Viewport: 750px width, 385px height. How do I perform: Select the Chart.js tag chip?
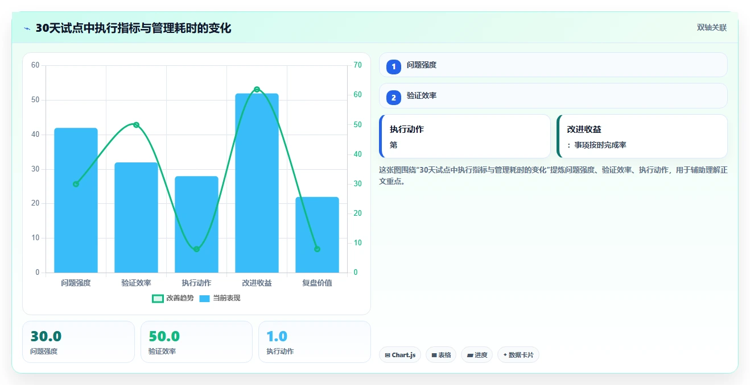click(x=400, y=355)
